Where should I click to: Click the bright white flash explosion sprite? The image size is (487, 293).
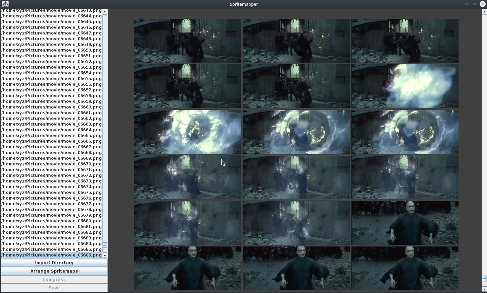pyautogui.click(x=405, y=86)
